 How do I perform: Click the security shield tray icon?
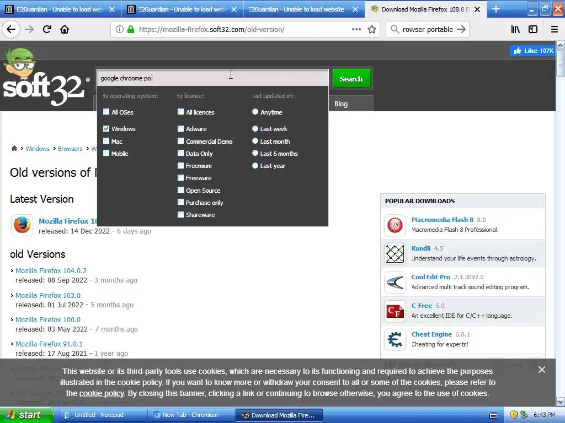[x=514, y=415]
